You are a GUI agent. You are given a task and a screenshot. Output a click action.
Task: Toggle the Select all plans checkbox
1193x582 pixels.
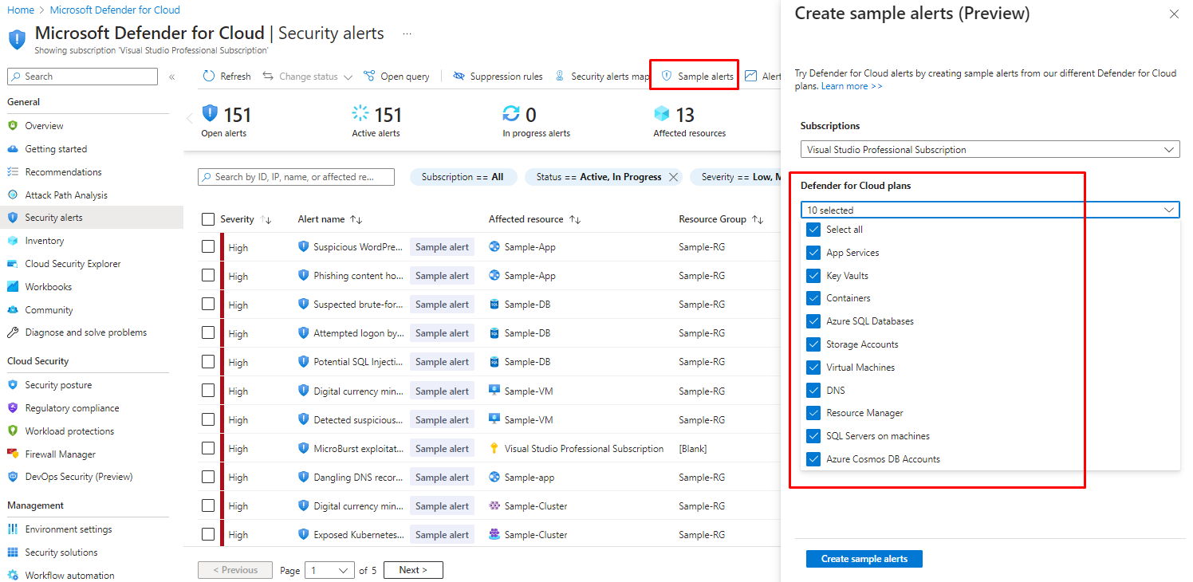click(813, 230)
